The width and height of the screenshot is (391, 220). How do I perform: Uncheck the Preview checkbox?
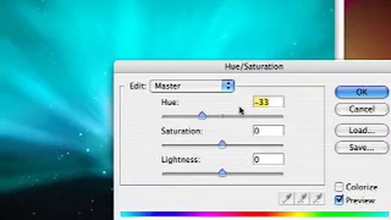coord(339,200)
